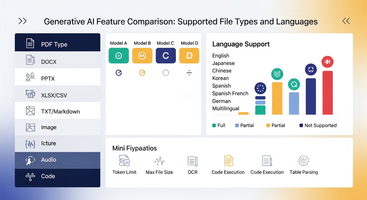Select the Audio sidebar item
Image resolution: width=367 pixels, height=200 pixels.
[x=57, y=160]
